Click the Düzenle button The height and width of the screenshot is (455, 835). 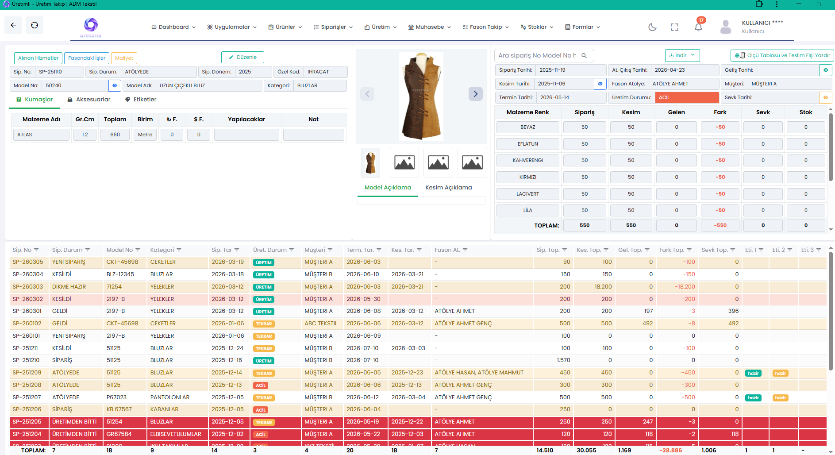coord(242,57)
